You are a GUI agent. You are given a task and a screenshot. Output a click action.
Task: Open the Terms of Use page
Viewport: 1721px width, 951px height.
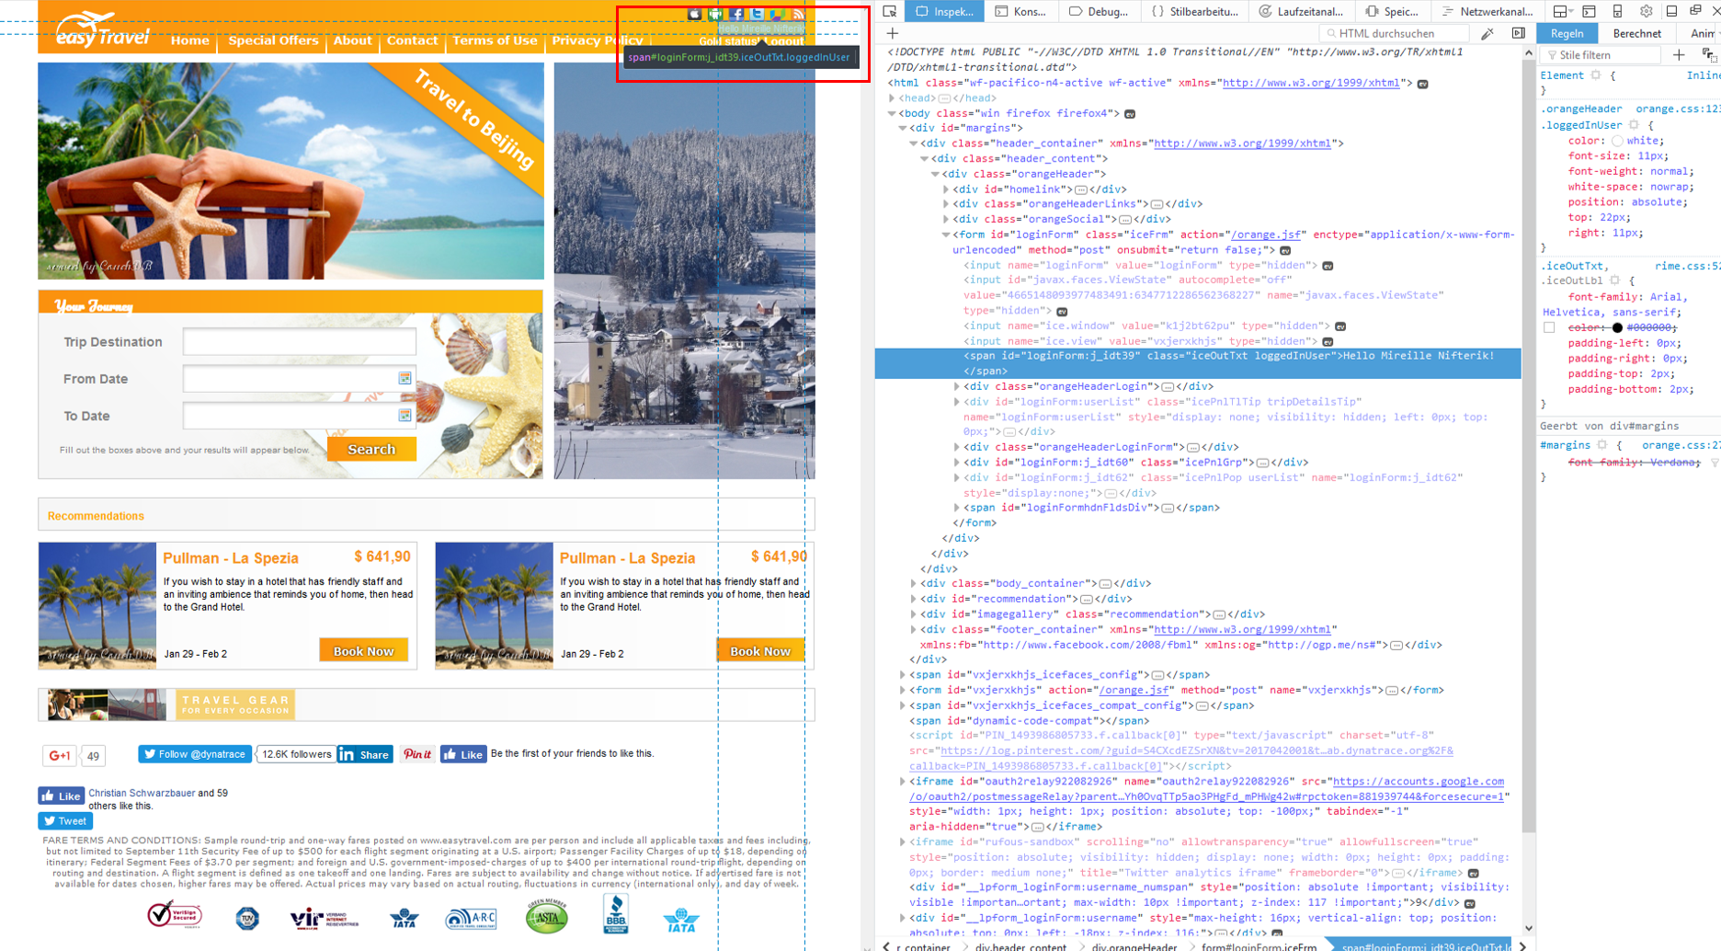click(x=495, y=40)
